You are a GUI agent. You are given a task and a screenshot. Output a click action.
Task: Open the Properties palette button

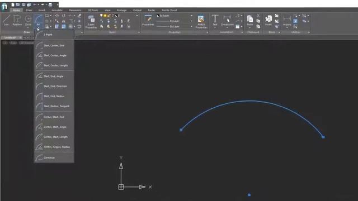point(148,20)
